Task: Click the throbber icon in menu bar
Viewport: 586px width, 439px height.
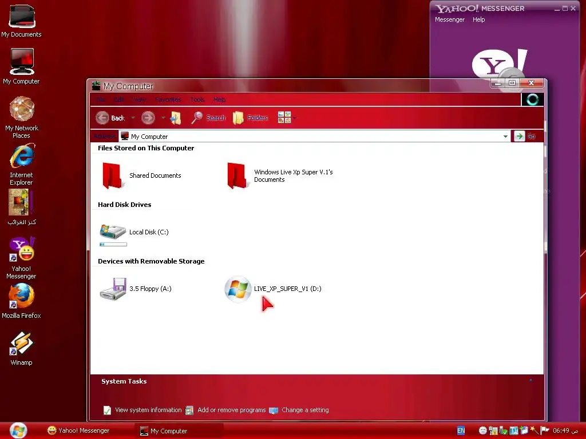Action: pos(532,99)
